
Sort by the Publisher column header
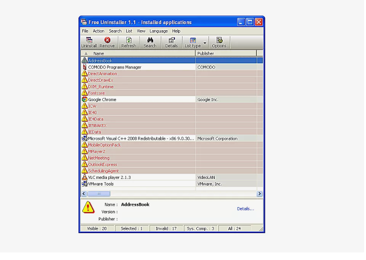[x=226, y=53]
